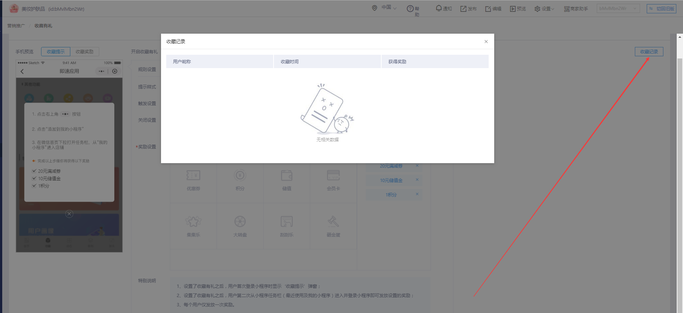This screenshot has height=313, width=683.
Task: Click the 收藏时间 column header
Action: tap(327, 61)
